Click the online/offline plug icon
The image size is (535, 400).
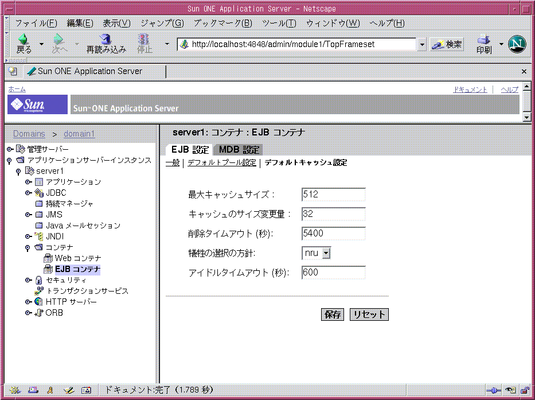click(493, 390)
